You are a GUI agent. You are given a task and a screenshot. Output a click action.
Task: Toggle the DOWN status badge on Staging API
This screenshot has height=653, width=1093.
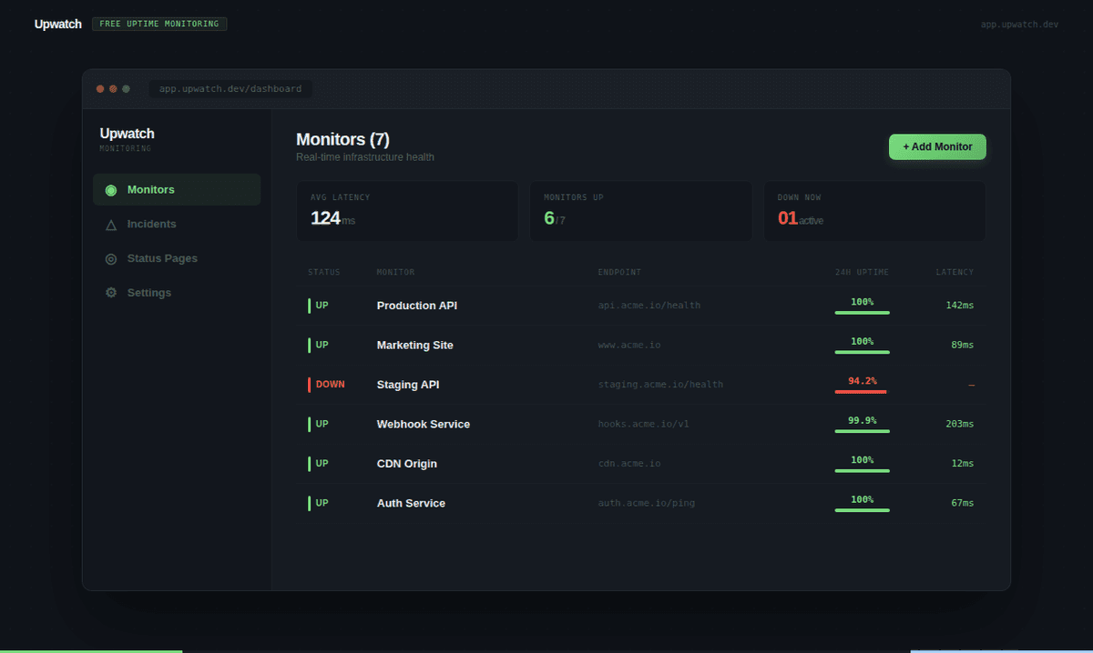click(x=325, y=384)
